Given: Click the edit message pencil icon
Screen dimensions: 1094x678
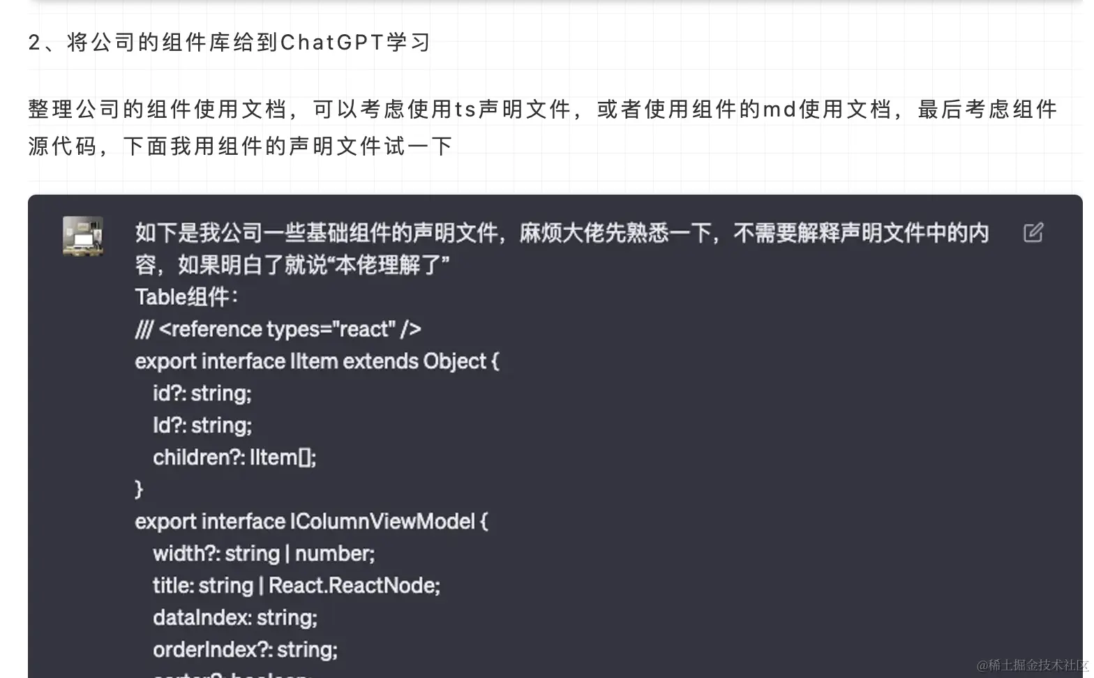Looking at the screenshot, I should click(x=1033, y=232).
